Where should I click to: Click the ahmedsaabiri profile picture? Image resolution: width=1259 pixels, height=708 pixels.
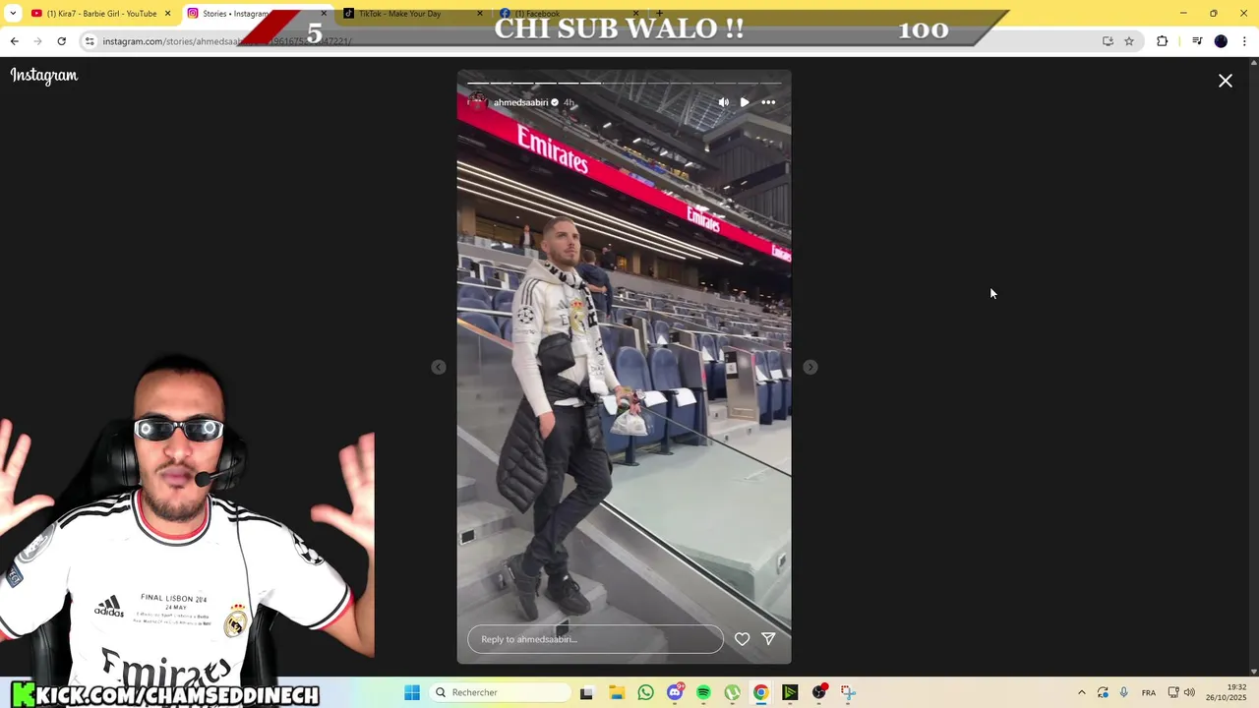click(477, 101)
